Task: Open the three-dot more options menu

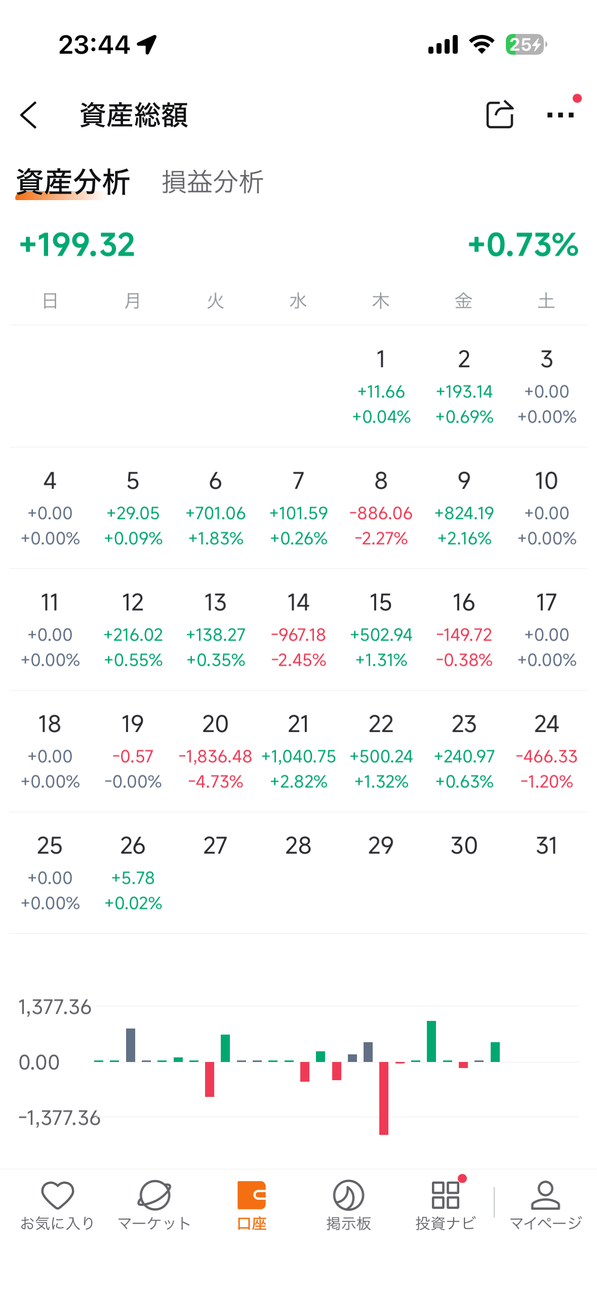Action: tap(560, 115)
